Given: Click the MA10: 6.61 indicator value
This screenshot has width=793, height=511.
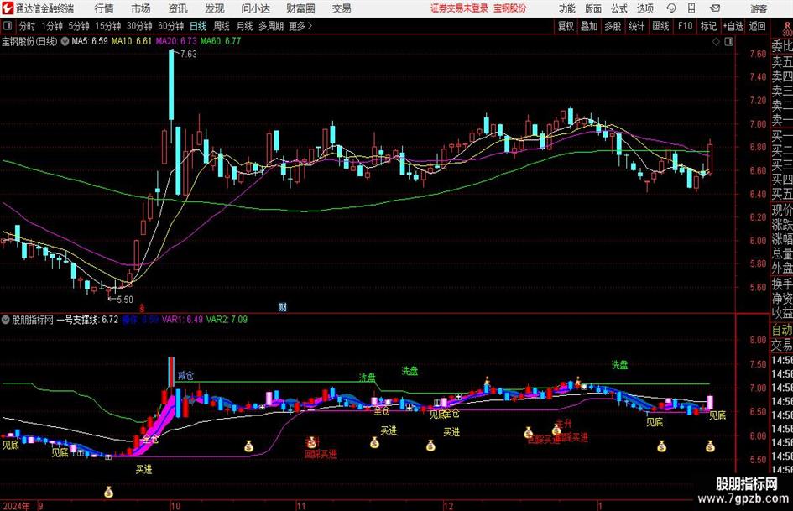Looking at the screenshot, I should pos(132,41).
